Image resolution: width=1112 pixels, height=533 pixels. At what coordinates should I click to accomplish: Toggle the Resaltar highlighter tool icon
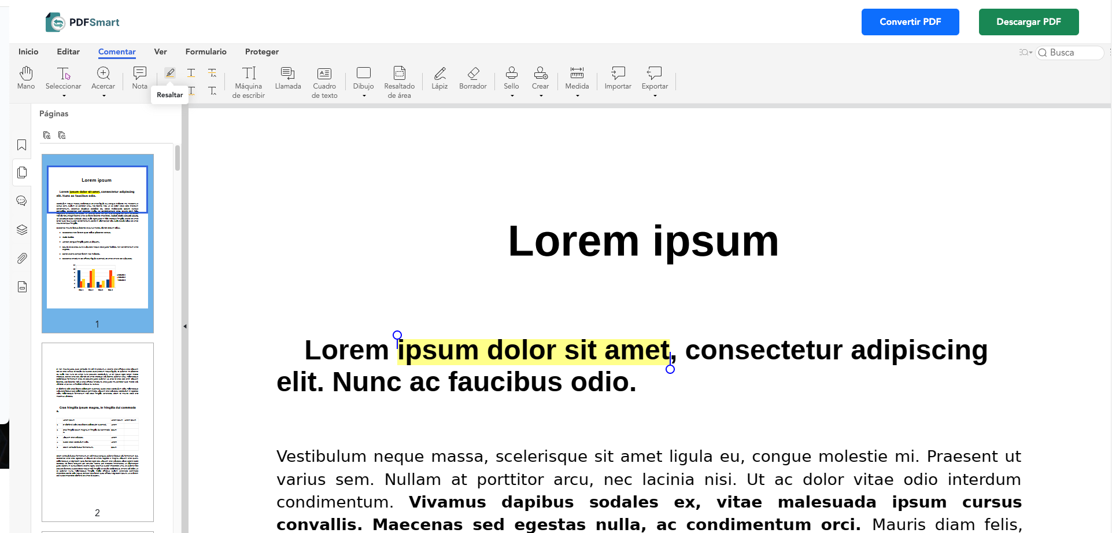point(170,73)
